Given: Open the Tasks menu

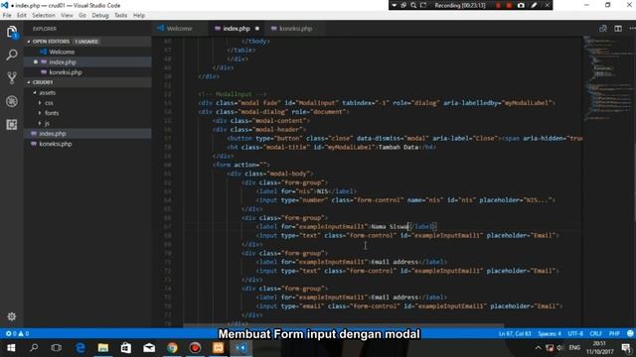Looking at the screenshot, I should (x=120, y=16).
